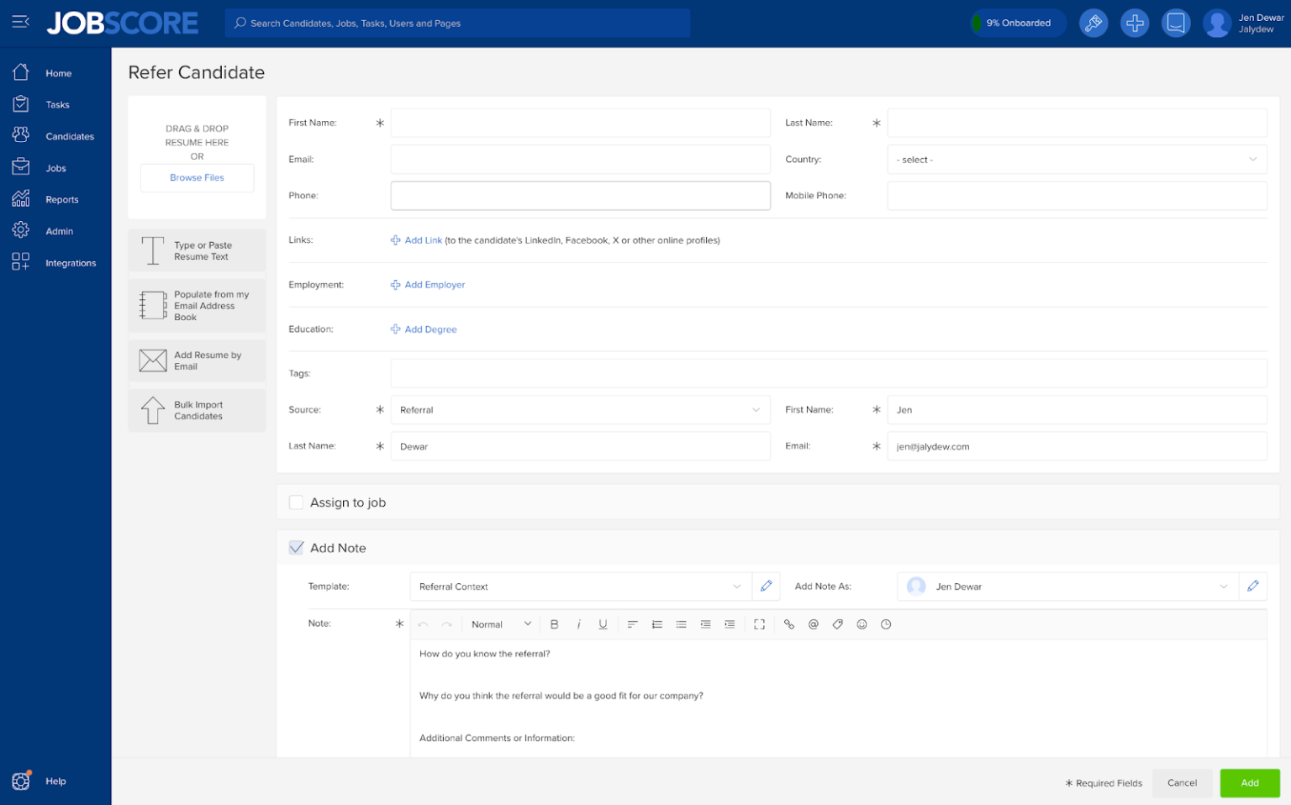Image resolution: width=1291 pixels, height=805 pixels.
Task: Check the Assign to job checkbox
Action: 296,502
